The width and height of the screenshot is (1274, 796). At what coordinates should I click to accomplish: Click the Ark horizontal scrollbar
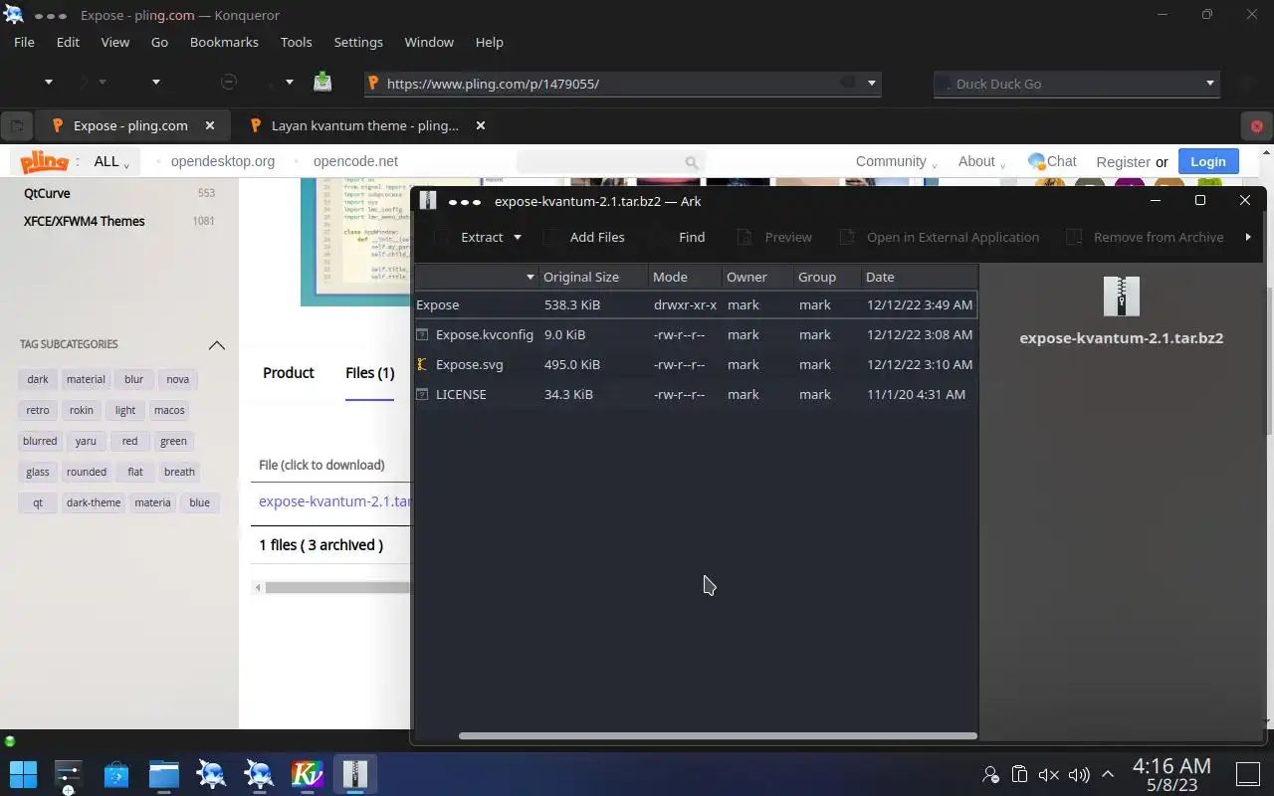[x=718, y=736]
